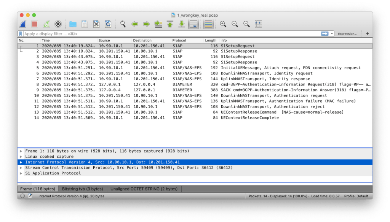Toggle packet colorization rules

208,24
